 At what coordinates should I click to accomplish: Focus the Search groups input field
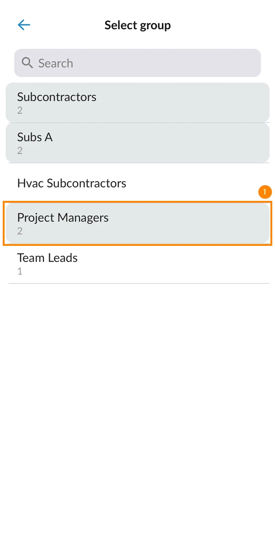(137, 63)
